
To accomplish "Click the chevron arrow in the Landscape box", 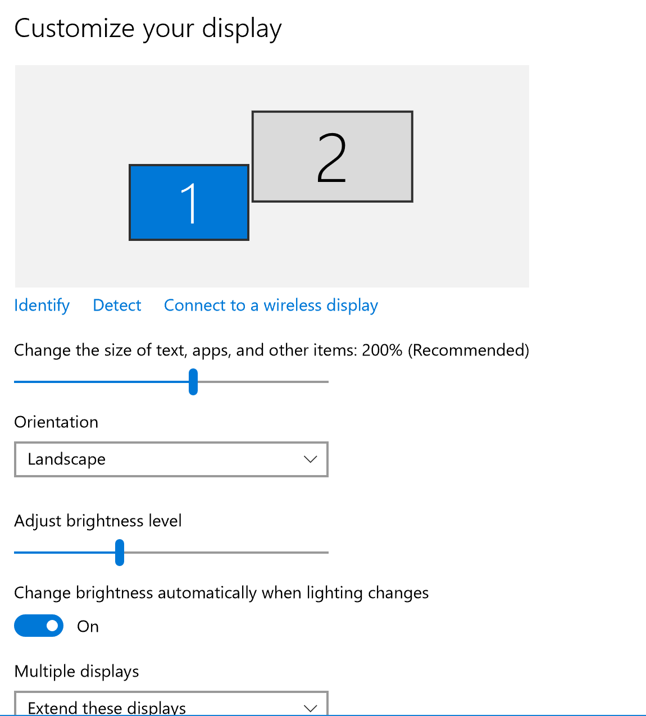I will click(310, 459).
